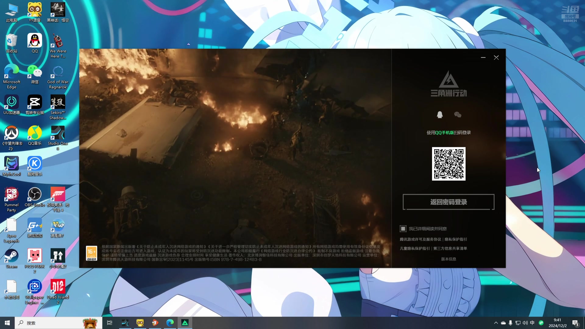Expand the hidden system tray icons
Viewport: 585px width, 329px height.
(x=496, y=323)
